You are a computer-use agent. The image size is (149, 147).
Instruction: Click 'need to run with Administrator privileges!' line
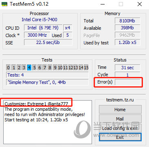pos(45,114)
